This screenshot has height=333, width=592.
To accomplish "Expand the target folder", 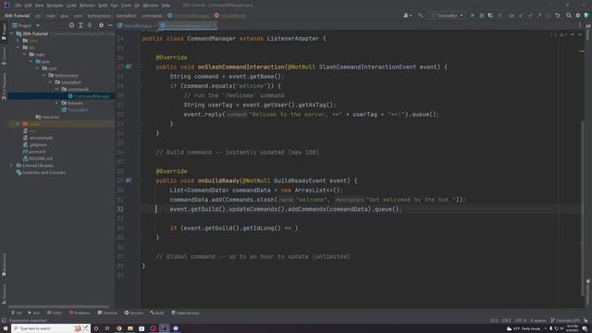I will pos(18,124).
